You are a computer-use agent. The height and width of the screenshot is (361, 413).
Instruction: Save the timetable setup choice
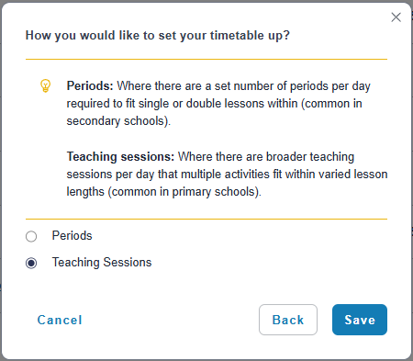(360, 320)
